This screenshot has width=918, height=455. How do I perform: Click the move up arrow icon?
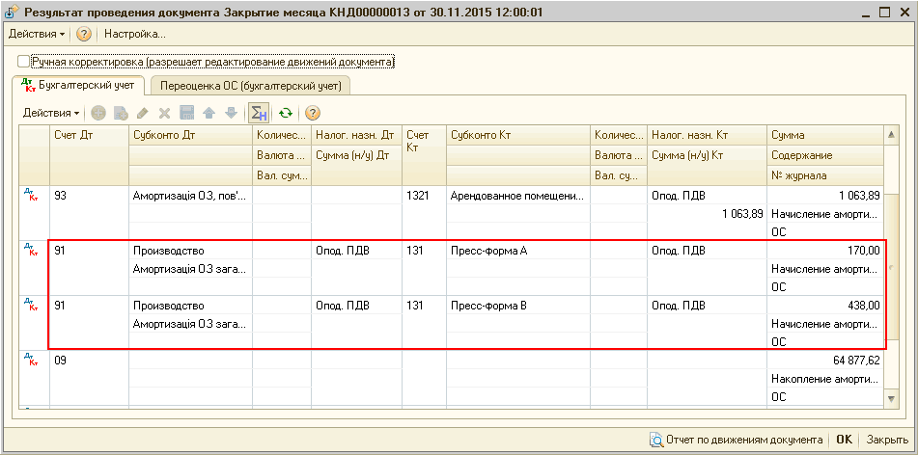pyautogui.click(x=209, y=113)
